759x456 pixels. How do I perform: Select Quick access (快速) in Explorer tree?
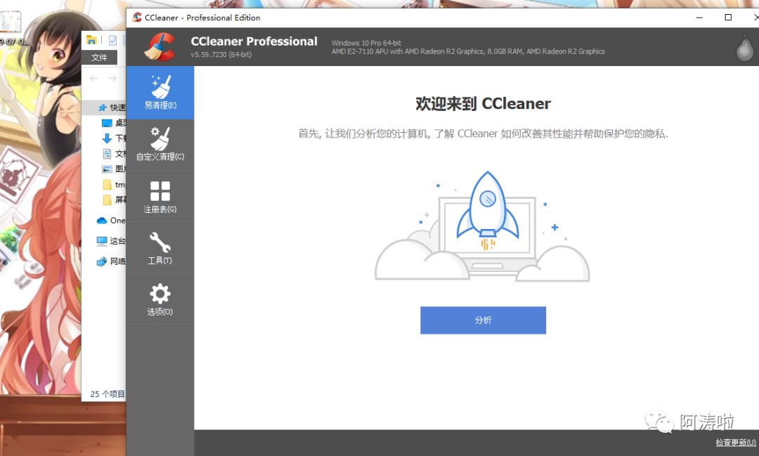(112, 108)
